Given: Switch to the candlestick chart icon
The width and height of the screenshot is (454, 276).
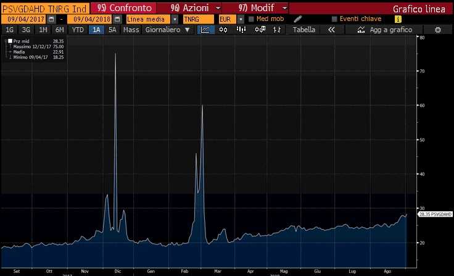Looking at the screenshot, I should pos(221,30).
